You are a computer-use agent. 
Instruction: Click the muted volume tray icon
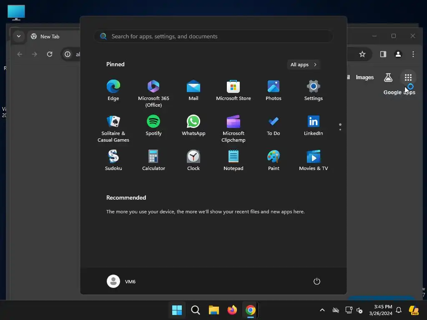click(x=359, y=310)
